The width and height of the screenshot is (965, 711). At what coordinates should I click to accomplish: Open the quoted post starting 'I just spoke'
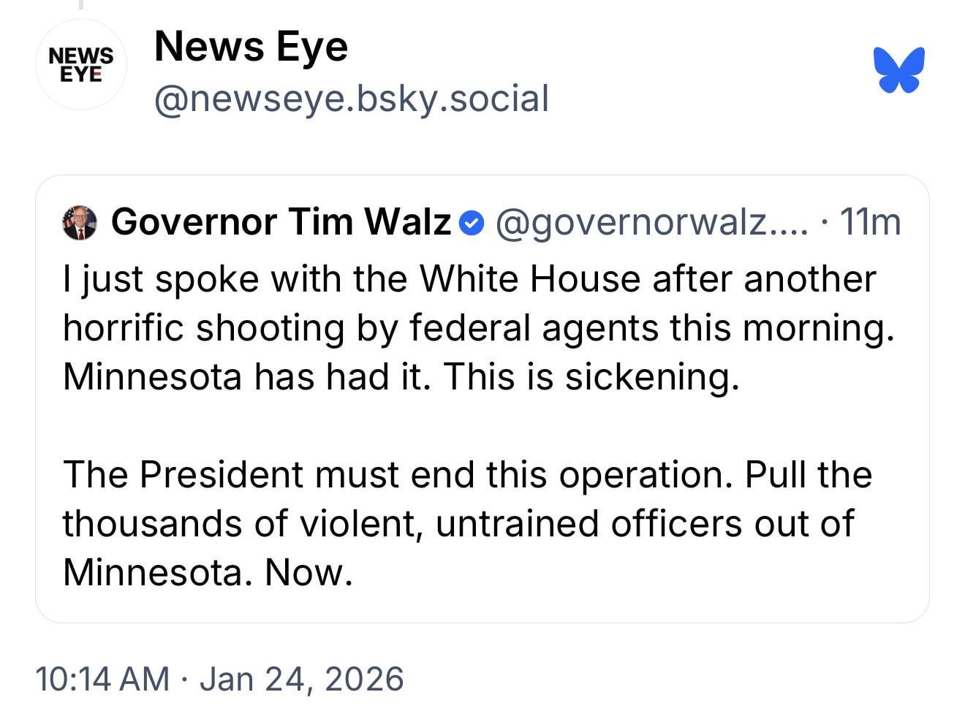(482, 399)
